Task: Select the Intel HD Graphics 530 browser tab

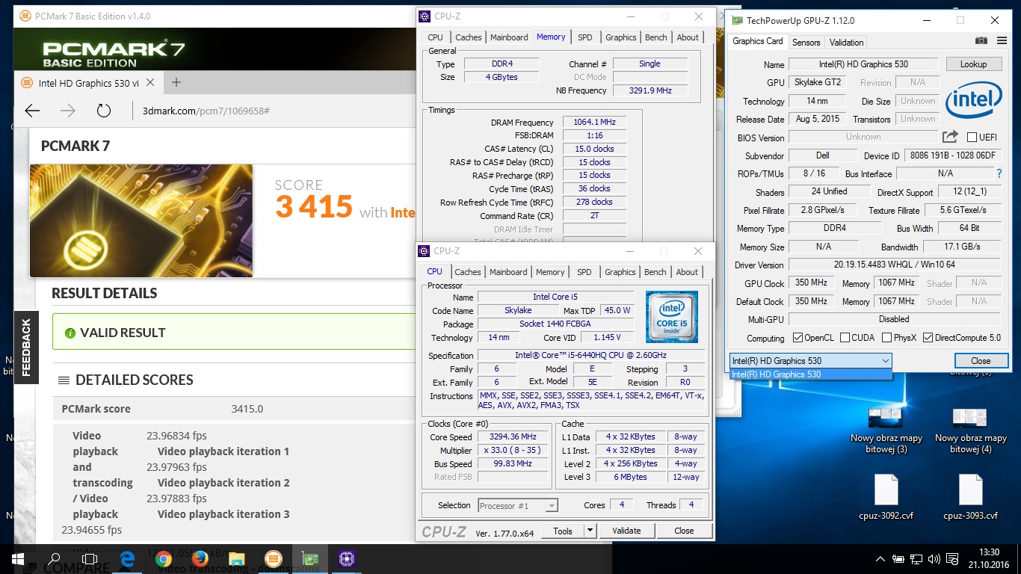Action: [88, 83]
